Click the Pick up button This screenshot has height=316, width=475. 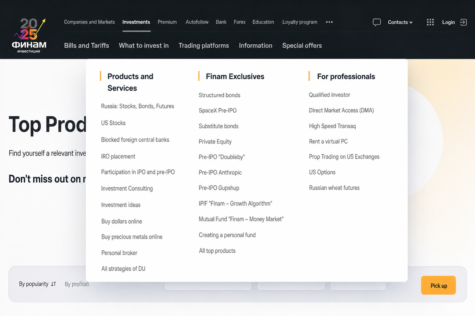coord(439,285)
